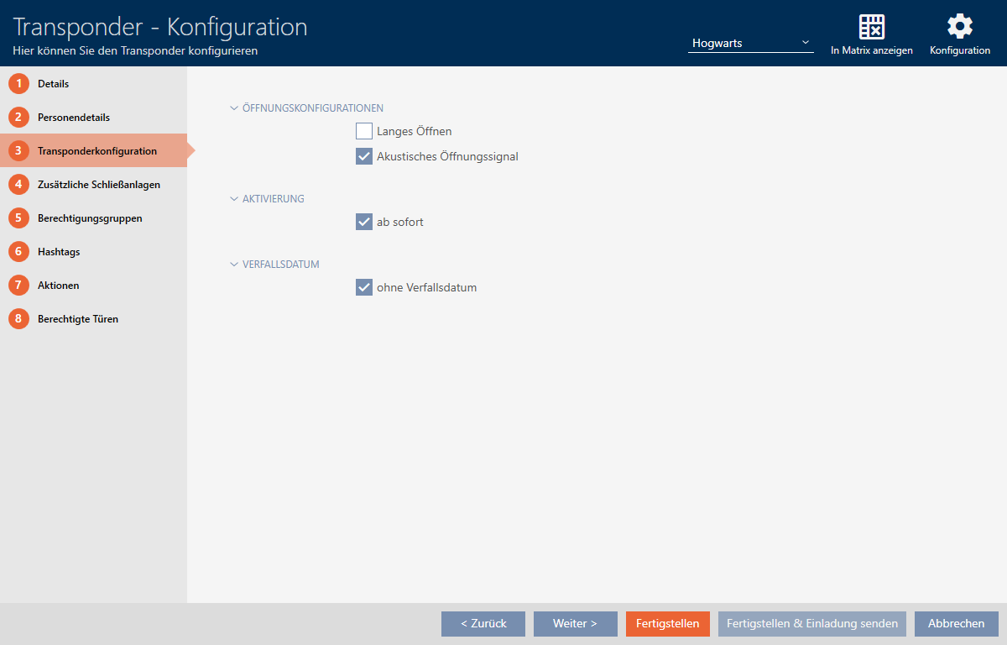Collapse the Öffnungskonfigurationen section
This screenshot has width=1007, height=645.
[234, 108]
